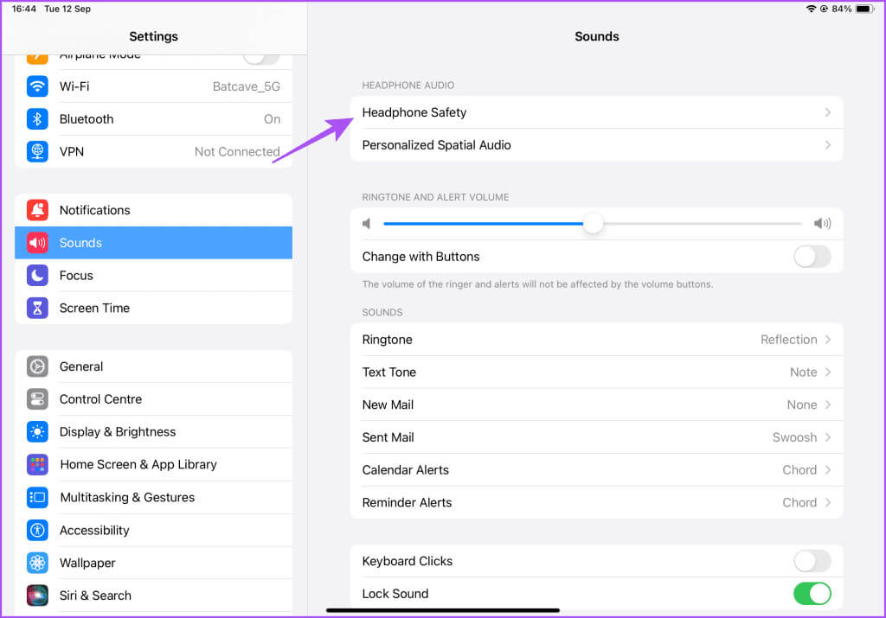Tap the Bluetooth icon in sidebar

[37, 119]
